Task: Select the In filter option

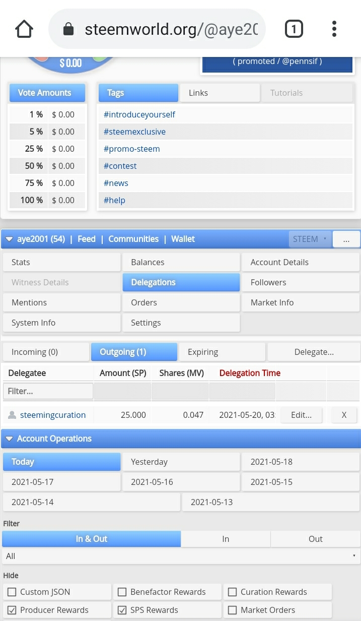Action: (x=226, y=539)
